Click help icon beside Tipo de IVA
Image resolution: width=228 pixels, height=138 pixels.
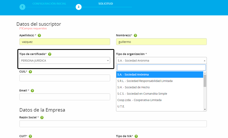pos(136,136)
